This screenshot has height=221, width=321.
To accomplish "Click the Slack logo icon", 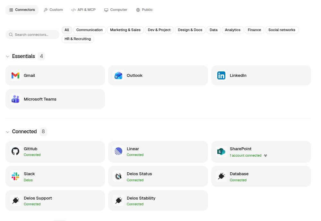I will (15, 176).
